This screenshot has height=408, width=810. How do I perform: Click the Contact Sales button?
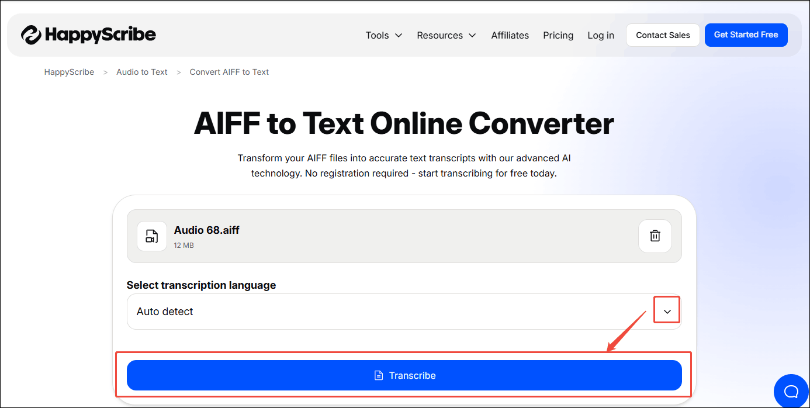[x=663, y=35]
